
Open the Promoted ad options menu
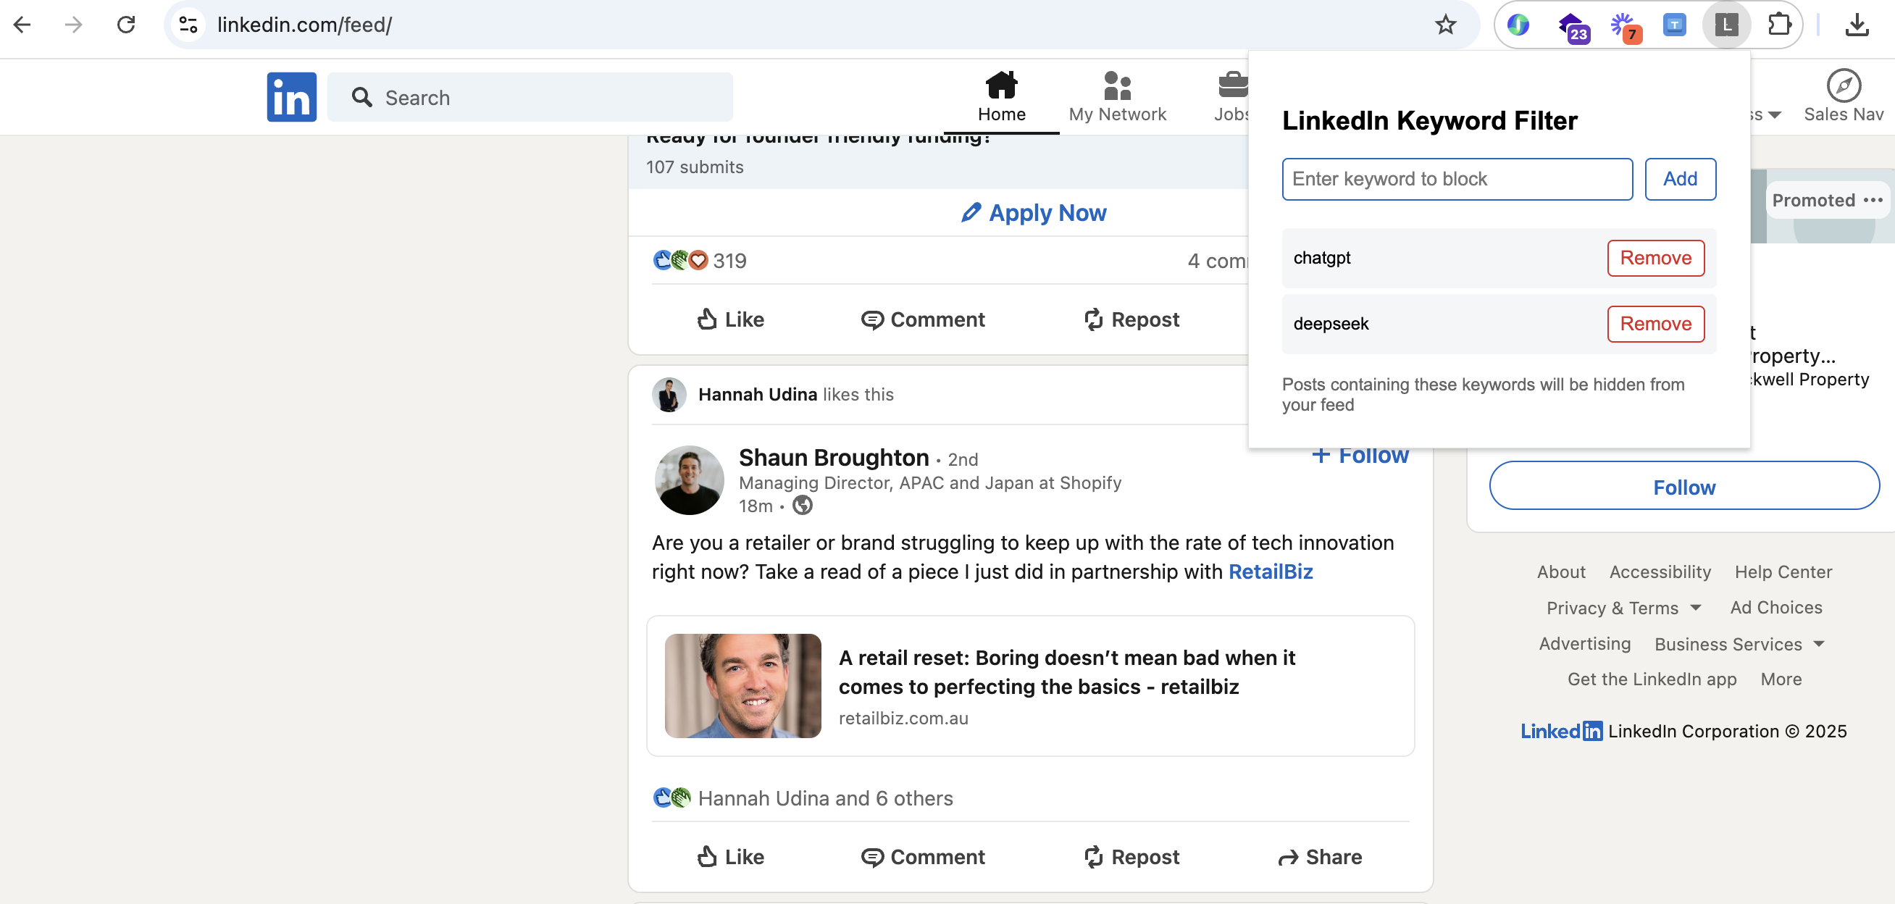[1873, 200]
